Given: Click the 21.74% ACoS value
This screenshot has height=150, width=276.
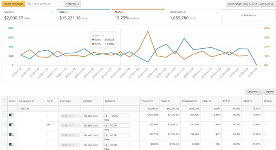Looking at the screenshot, I should point(256,144).
